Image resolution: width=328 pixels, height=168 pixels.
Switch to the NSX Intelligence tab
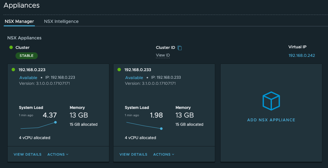coord(61,21)
